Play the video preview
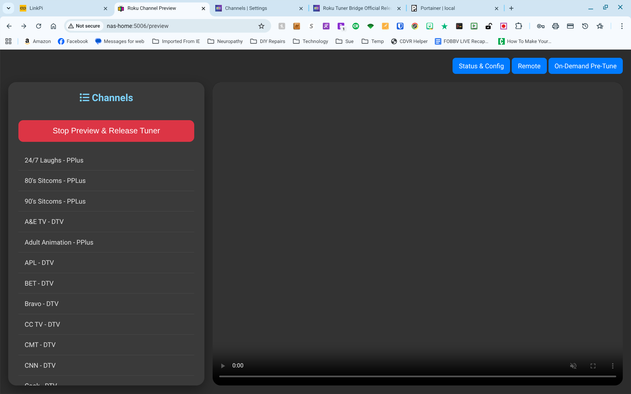 (223, 366)
